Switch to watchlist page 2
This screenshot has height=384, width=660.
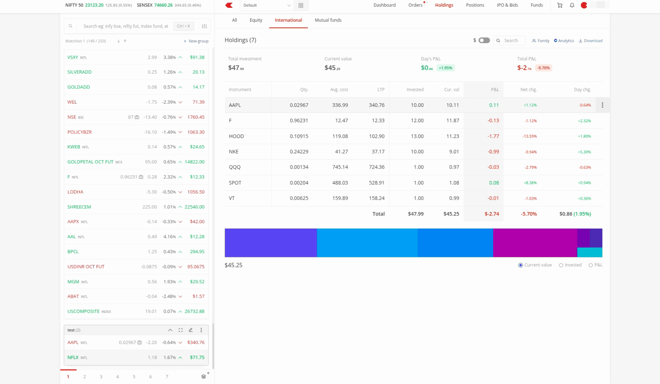pyautogui.click(x=85, y=377)
